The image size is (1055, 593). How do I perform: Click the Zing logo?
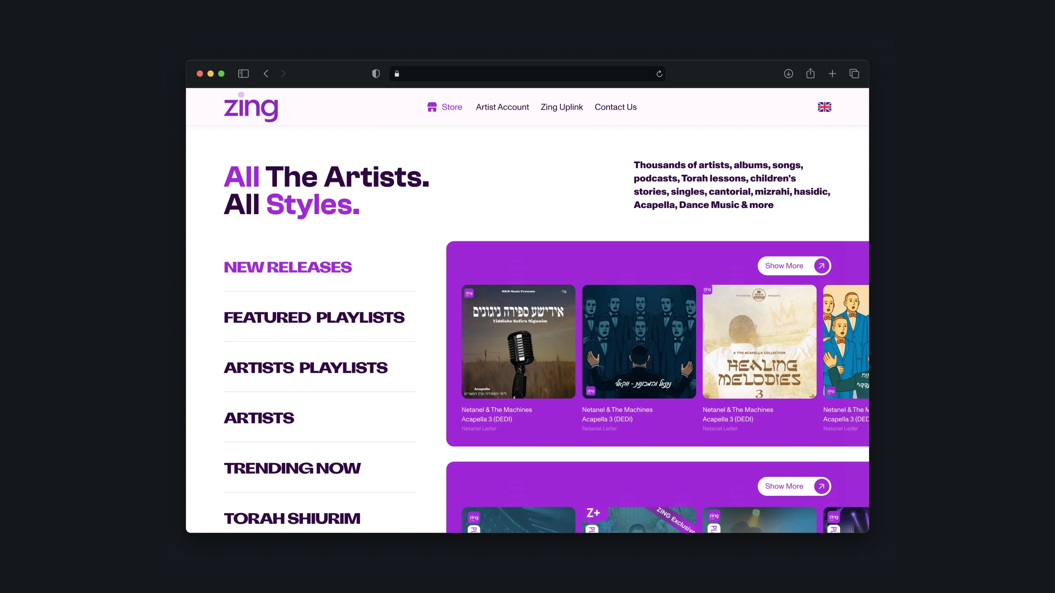[x=251, y=107]
